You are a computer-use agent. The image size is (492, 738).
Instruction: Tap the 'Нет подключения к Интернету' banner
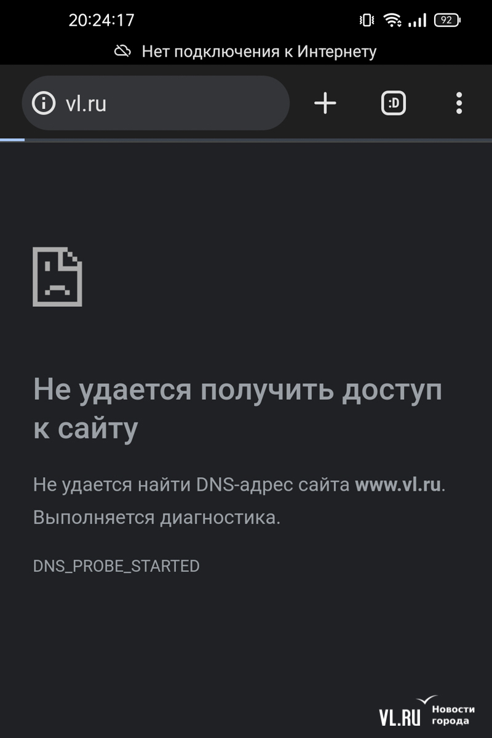tap(246, 52)
